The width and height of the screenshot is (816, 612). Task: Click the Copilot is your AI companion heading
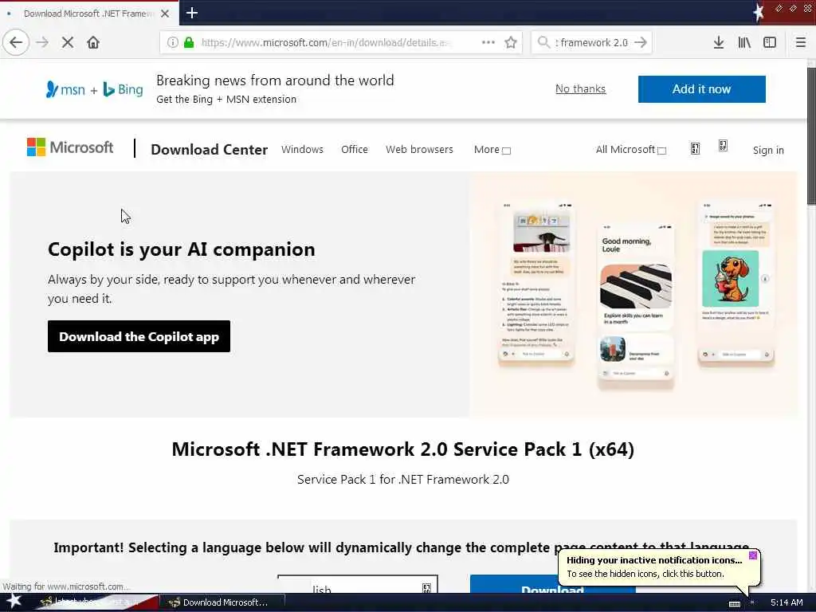point(181,249)
